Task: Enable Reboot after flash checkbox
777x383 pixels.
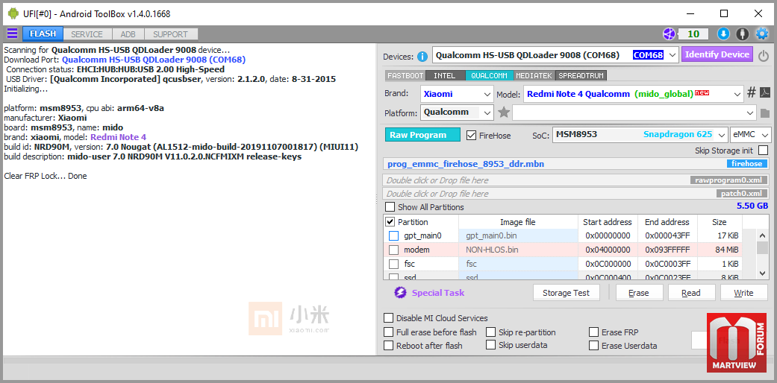Action: click(x=389, y=346)
